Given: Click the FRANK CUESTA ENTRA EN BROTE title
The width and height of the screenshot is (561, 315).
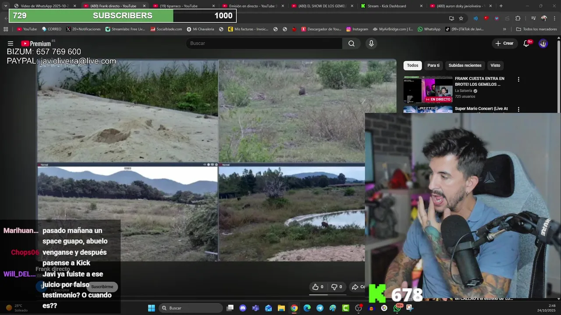Looking at the screenshot, I should click(479, 81).
